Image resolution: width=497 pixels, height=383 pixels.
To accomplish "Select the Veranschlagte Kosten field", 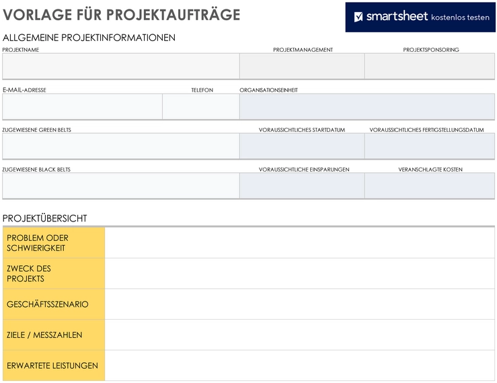I will click(430, 186).
